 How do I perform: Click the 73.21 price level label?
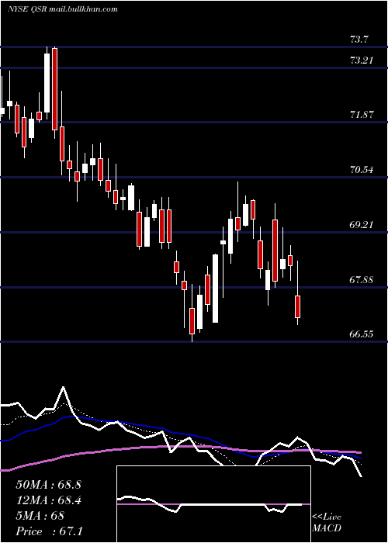[362, 61]
